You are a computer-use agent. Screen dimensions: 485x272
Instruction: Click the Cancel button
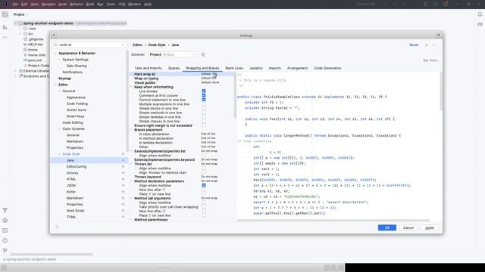click(408, 227)
